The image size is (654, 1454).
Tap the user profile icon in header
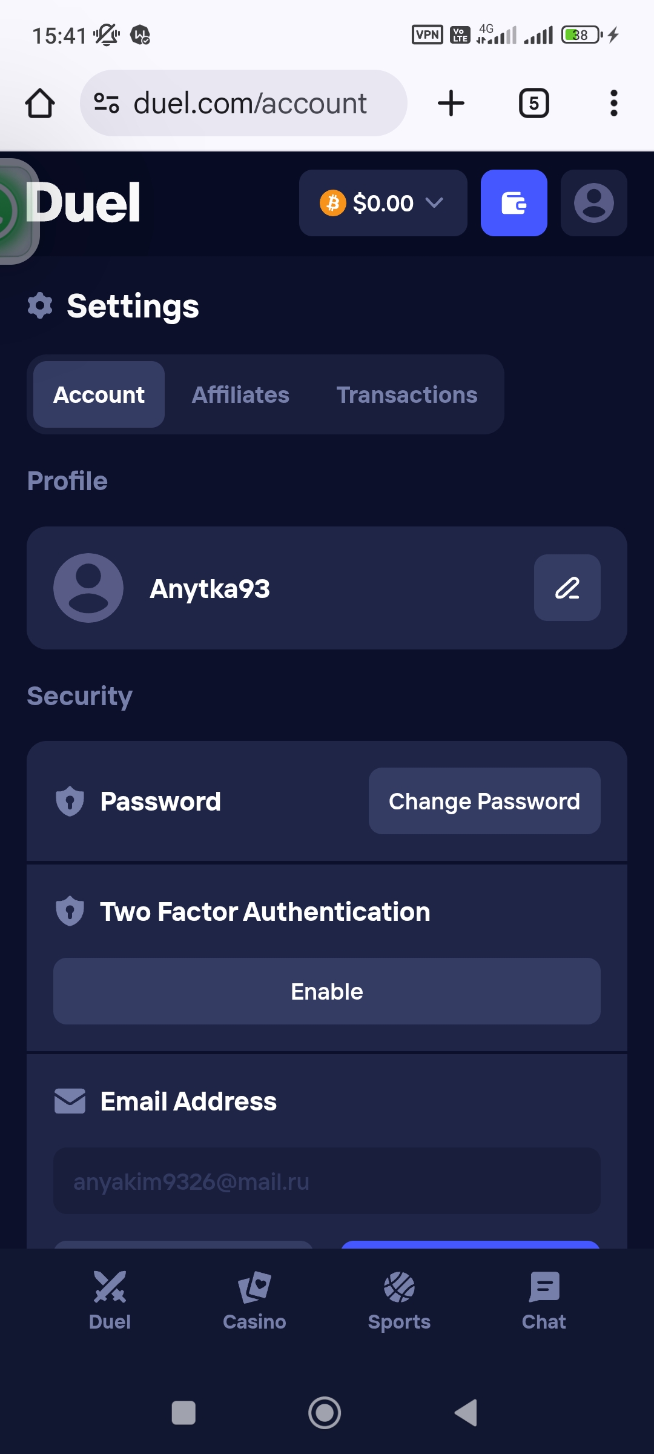pyautogui.click(x=593, y=203)
